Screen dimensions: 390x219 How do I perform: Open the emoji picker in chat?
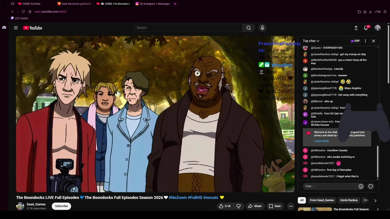coord(361,186)
